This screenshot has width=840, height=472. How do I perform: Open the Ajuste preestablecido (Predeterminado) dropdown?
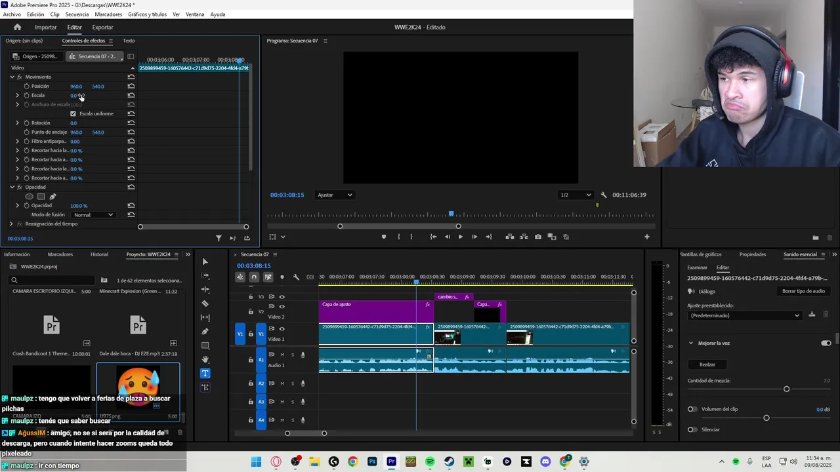pos(745,315)
